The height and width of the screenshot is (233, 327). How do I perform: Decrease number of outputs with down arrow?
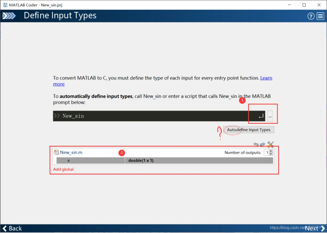[x=271, y=154]
